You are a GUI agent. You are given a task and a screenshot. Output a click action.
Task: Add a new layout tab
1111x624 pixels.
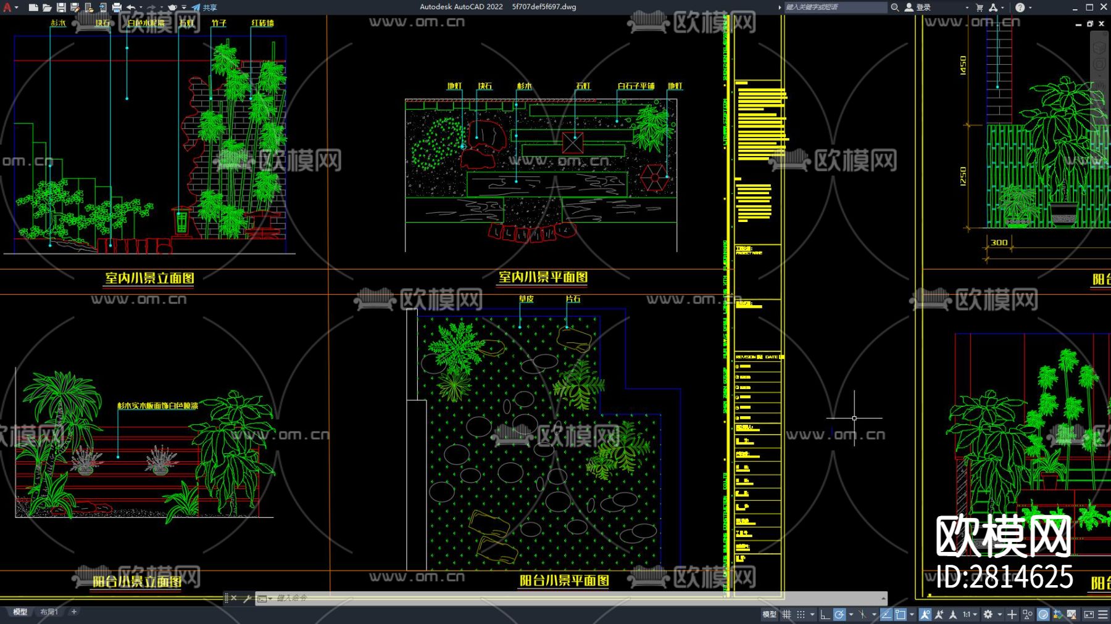click(74, 612)
